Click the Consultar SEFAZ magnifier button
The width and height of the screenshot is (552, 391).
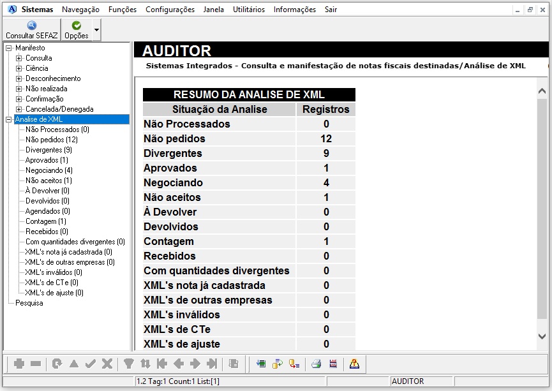tap(32, 29)
